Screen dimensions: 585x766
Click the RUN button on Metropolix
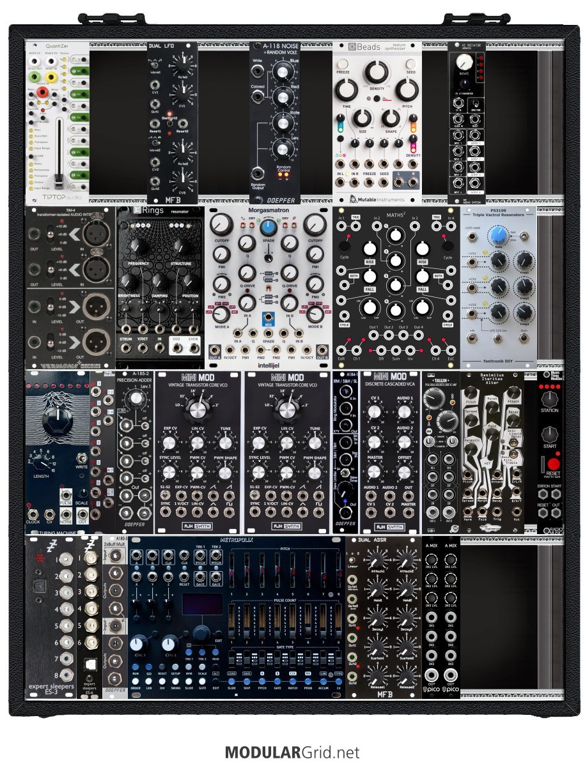pyautogui.click(x=136, y=667)
